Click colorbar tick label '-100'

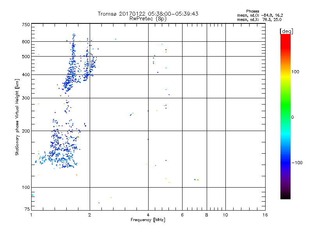coord(297,163)
